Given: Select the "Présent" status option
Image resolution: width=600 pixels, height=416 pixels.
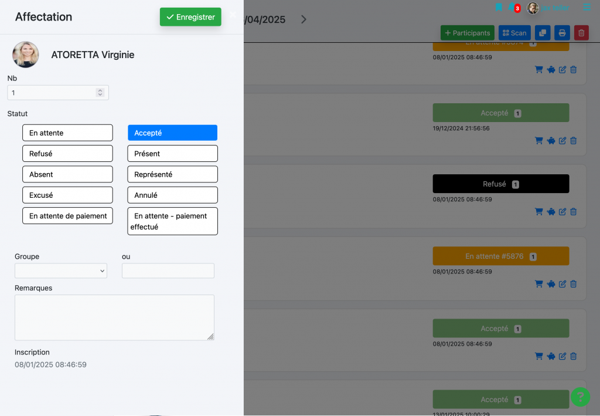Looking at the screenshot, I should coord(172,154).
